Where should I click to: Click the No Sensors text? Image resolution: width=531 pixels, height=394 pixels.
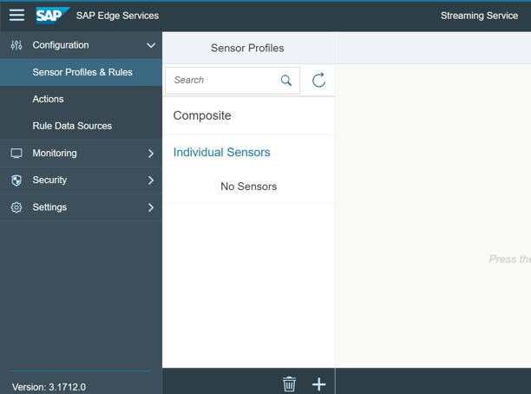point(248,187)
